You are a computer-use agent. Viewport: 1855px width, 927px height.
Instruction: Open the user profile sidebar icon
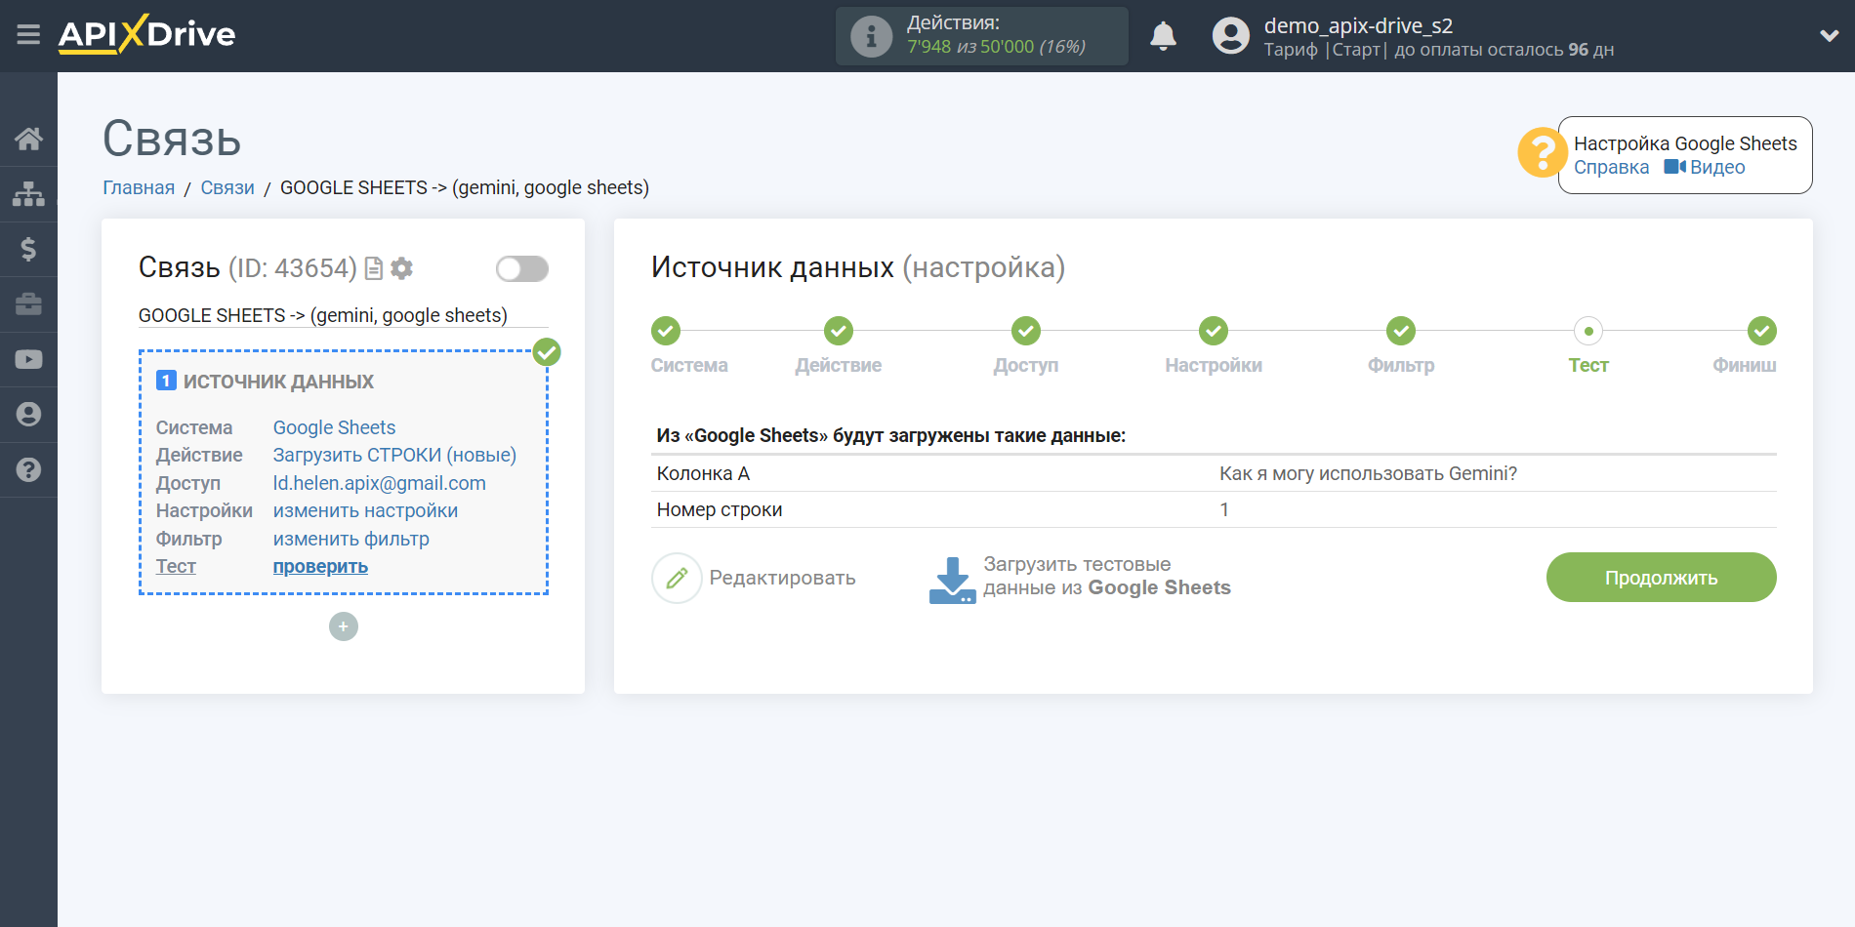[28, 415]
